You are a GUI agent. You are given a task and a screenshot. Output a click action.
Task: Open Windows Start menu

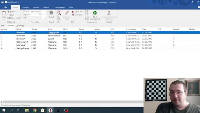point(4,110)
